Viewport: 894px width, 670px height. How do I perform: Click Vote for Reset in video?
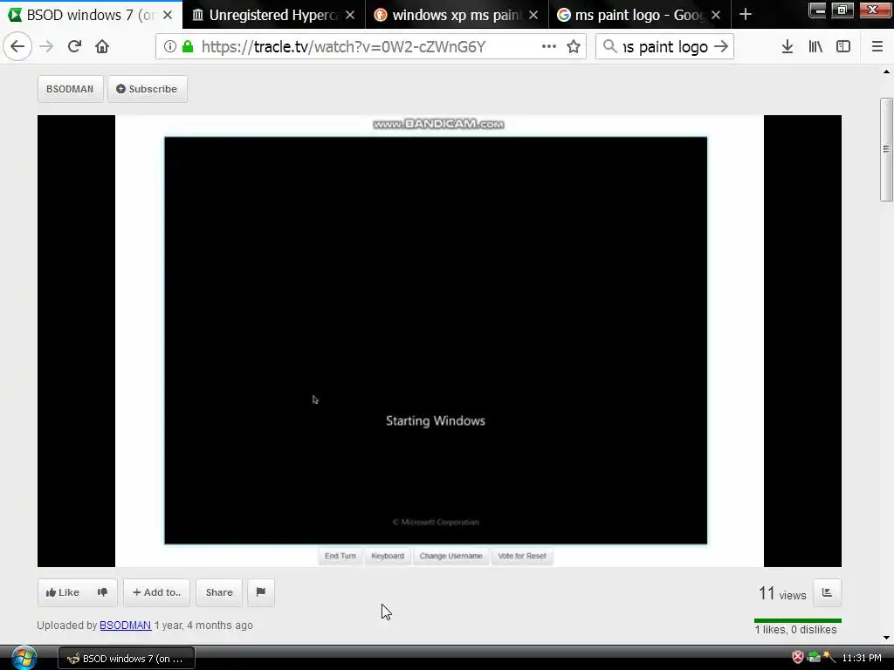tap(522, 556)
